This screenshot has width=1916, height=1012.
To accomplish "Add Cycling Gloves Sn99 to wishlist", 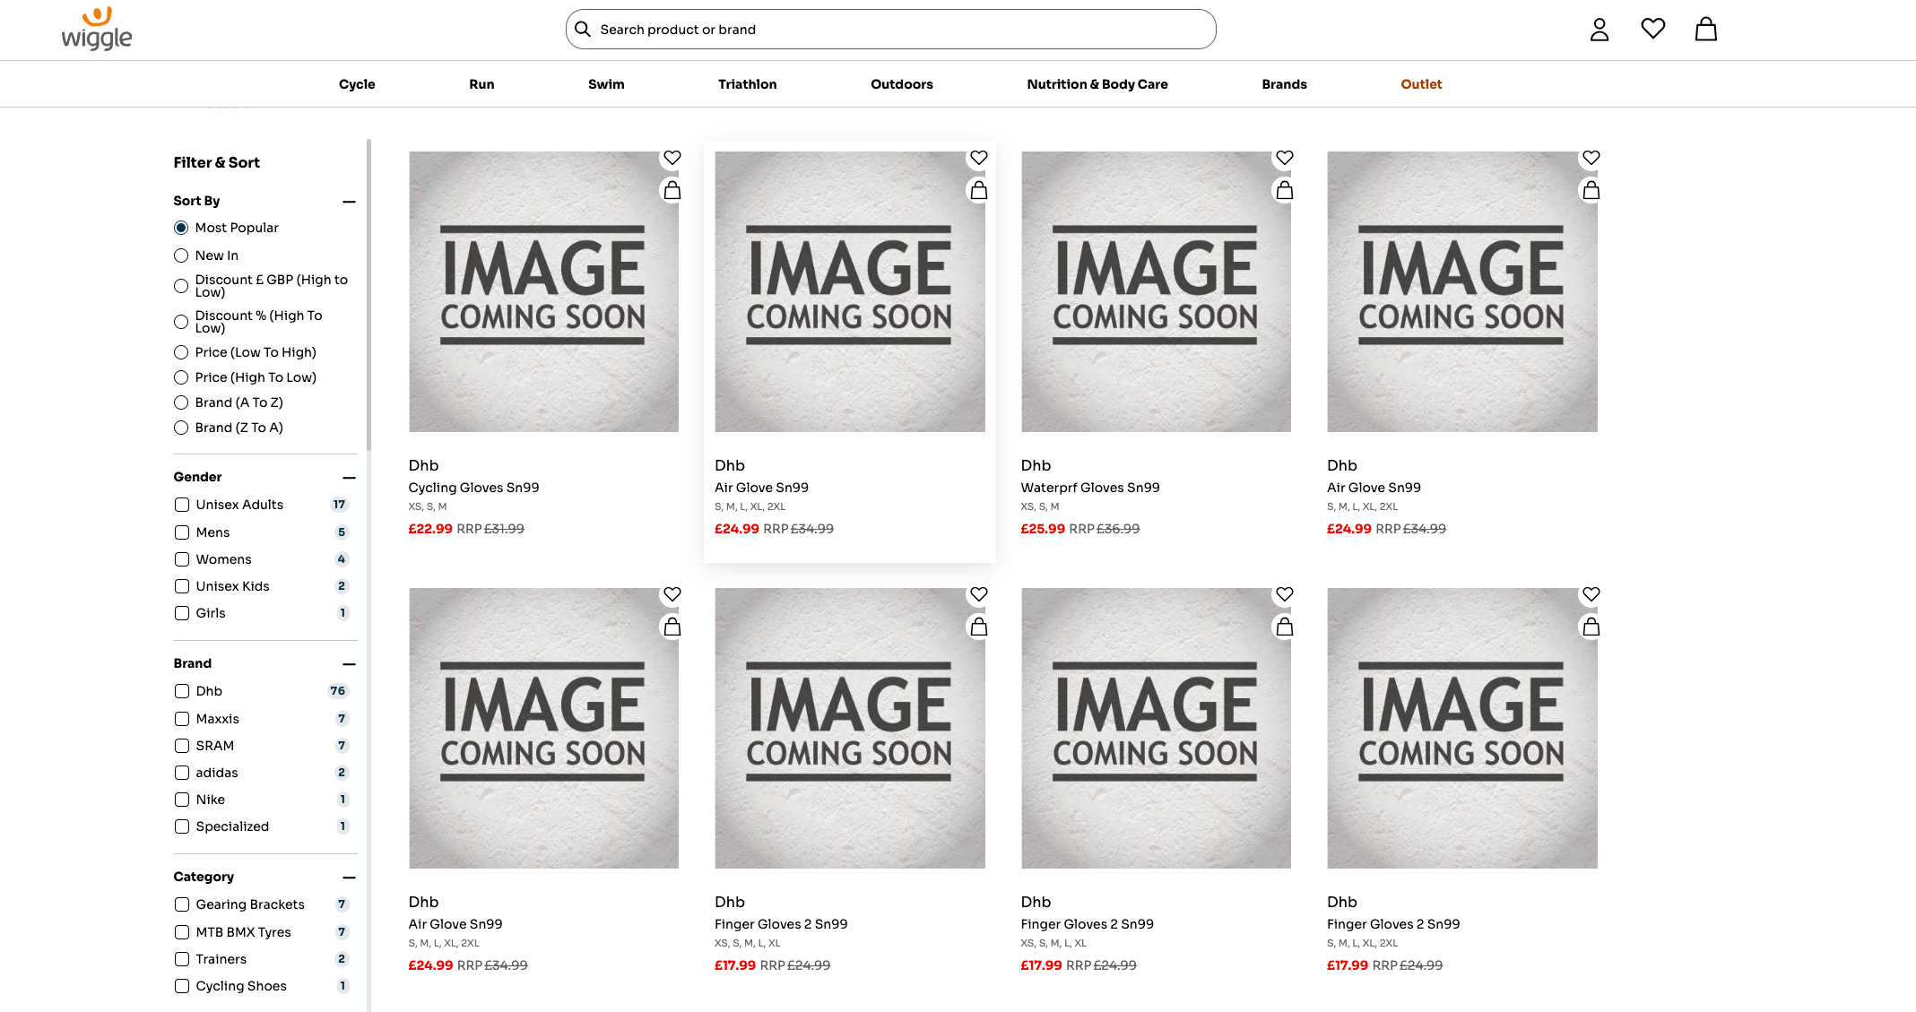I will pyautogui.click(x=672, y=158).
